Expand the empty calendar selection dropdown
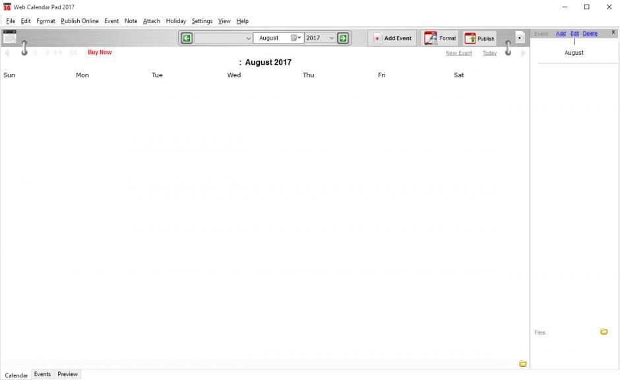 coord(248,38)
